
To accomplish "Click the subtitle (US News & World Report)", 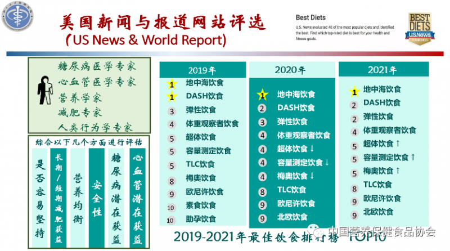I will tap(146, 40).
